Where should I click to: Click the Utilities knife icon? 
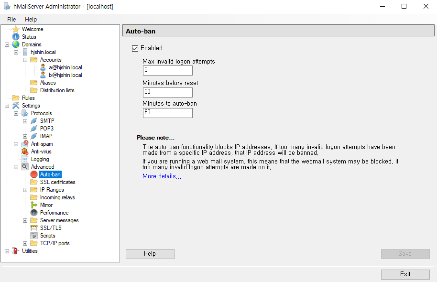click(x=15, y=251)
